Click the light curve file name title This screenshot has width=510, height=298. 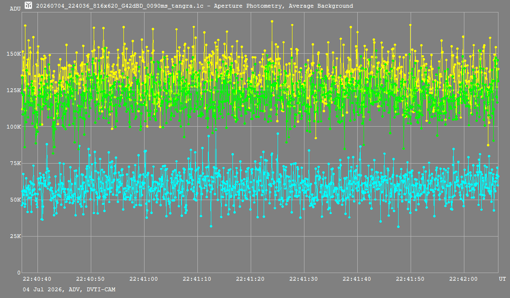point(194,6)
